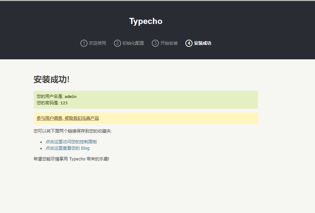Click the username value admin
The image size is (315, 213).
click(x=70, y=96)
